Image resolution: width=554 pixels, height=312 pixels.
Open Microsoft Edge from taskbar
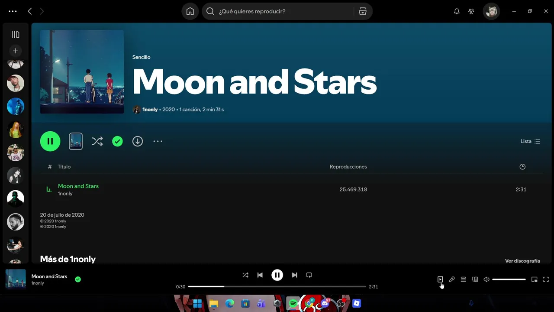[x=230, y=303]
